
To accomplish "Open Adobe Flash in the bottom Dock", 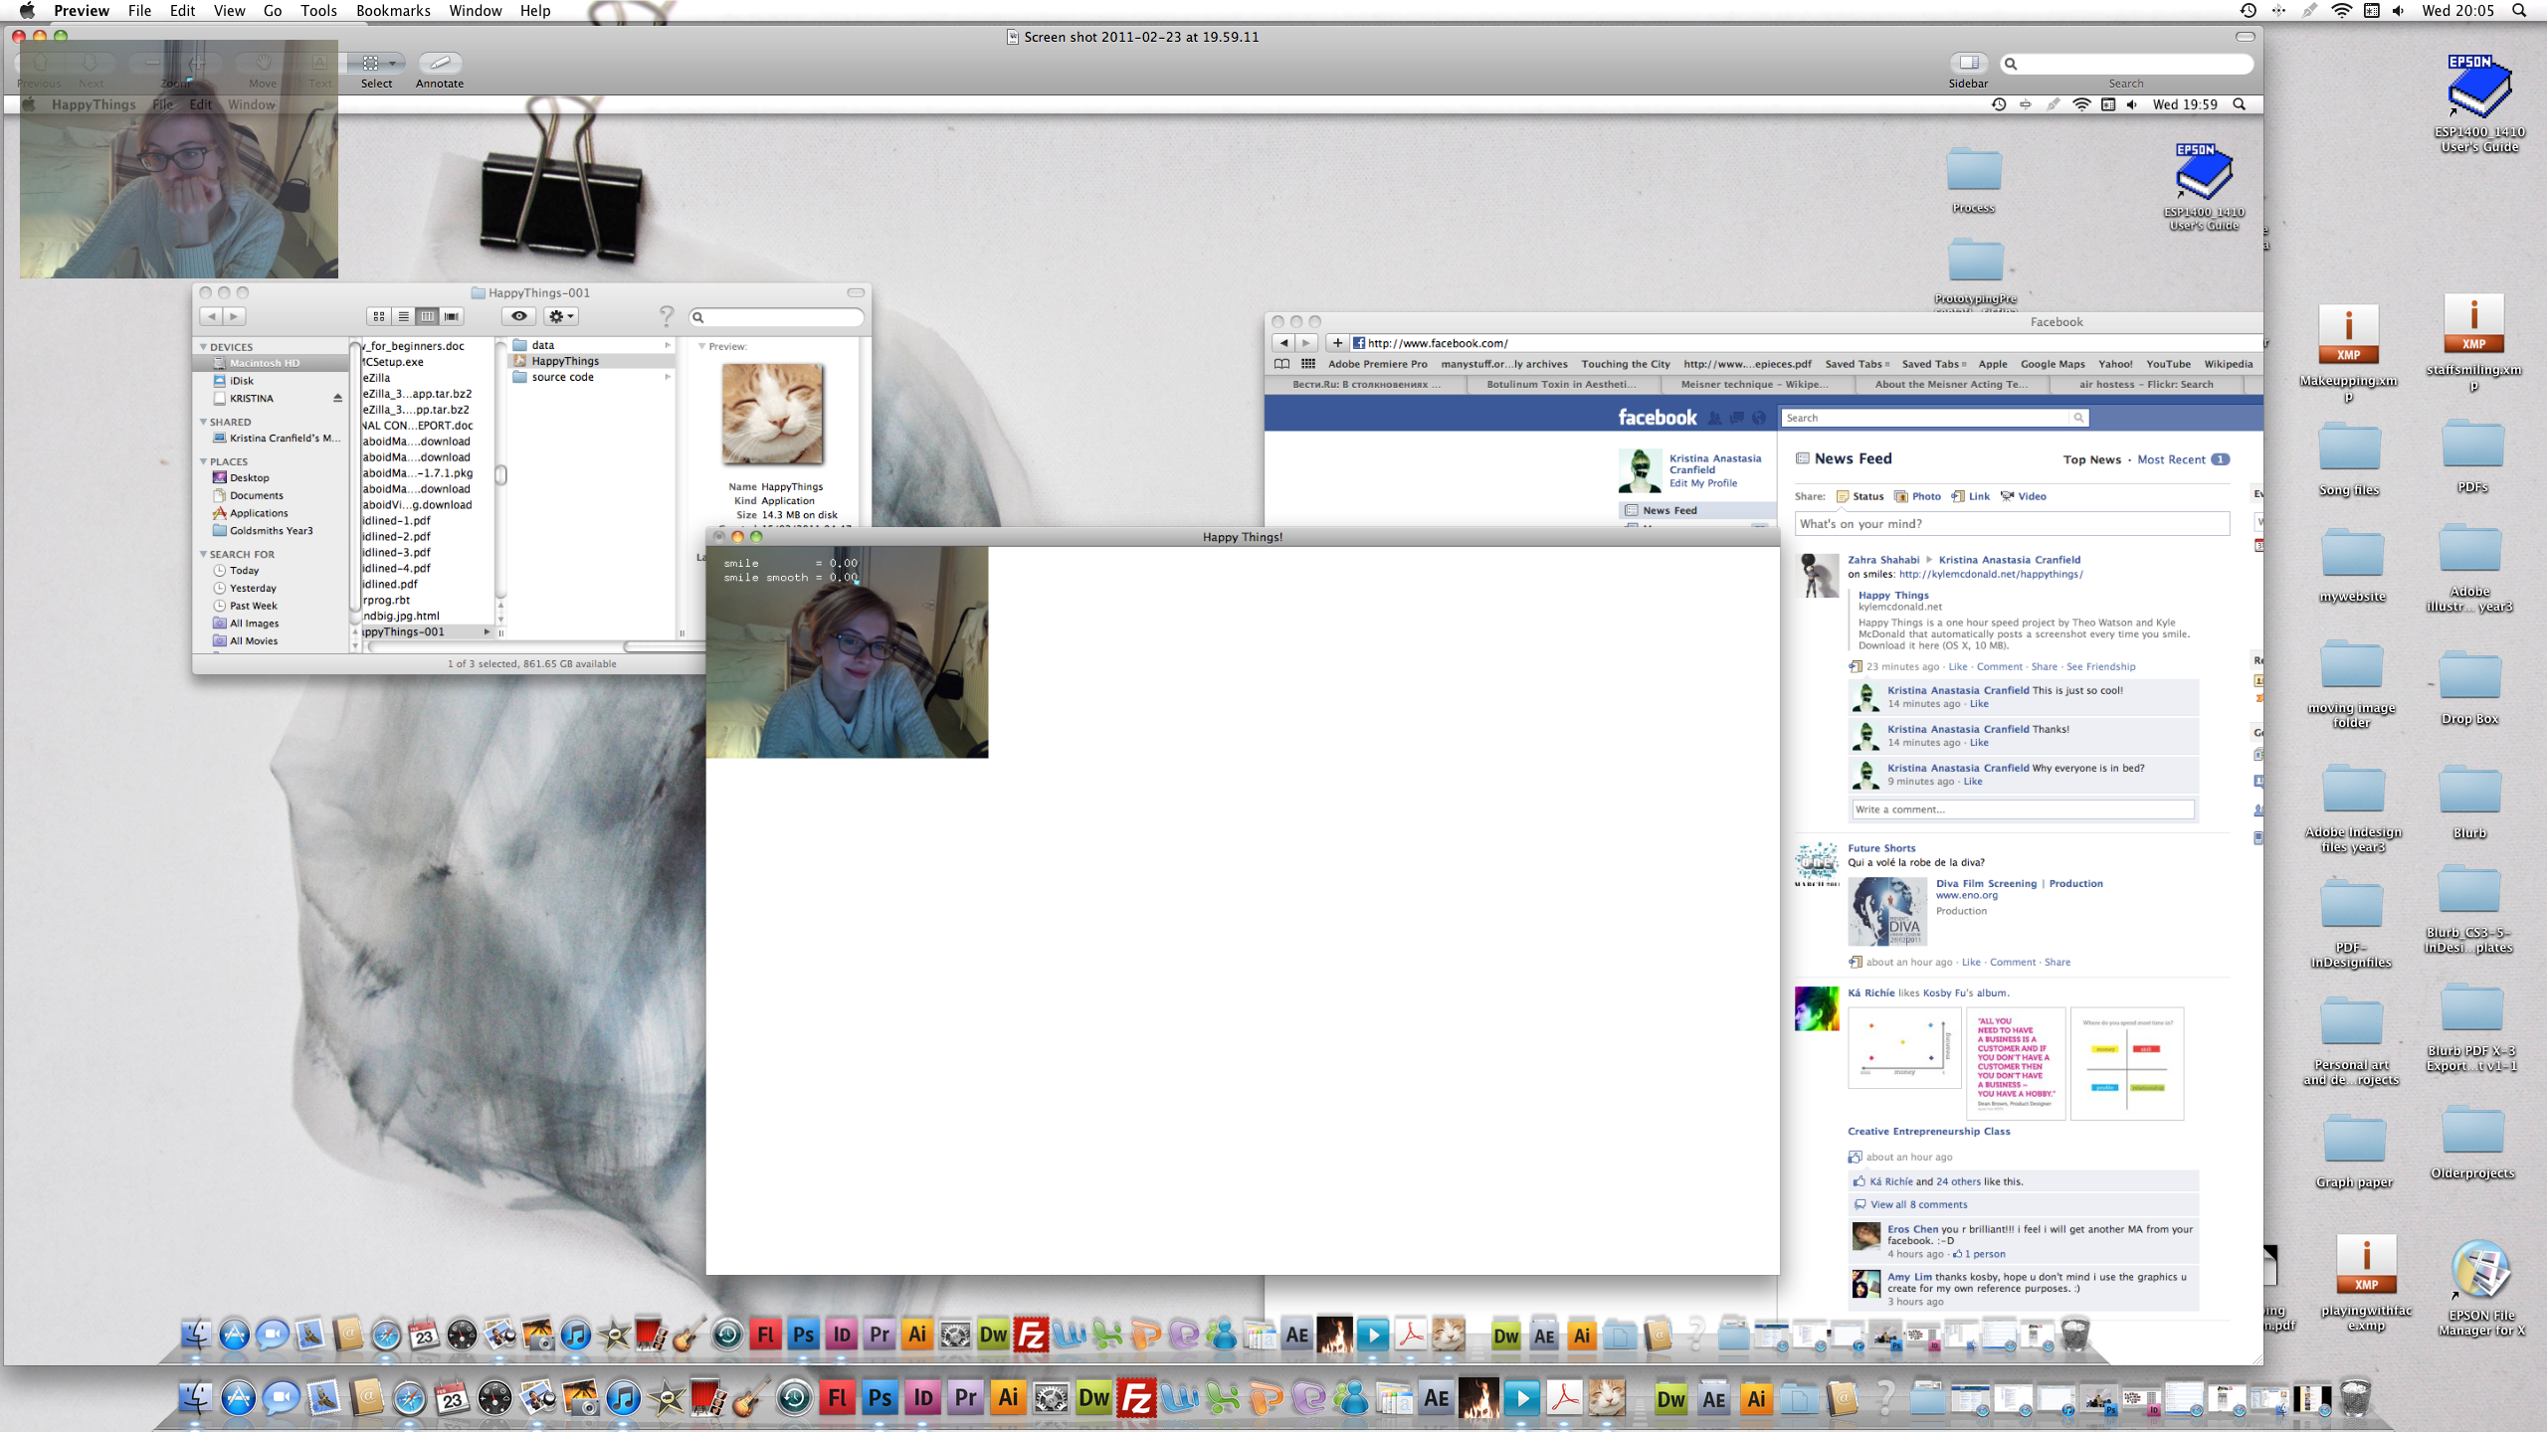I will [x=837, y=1398].
